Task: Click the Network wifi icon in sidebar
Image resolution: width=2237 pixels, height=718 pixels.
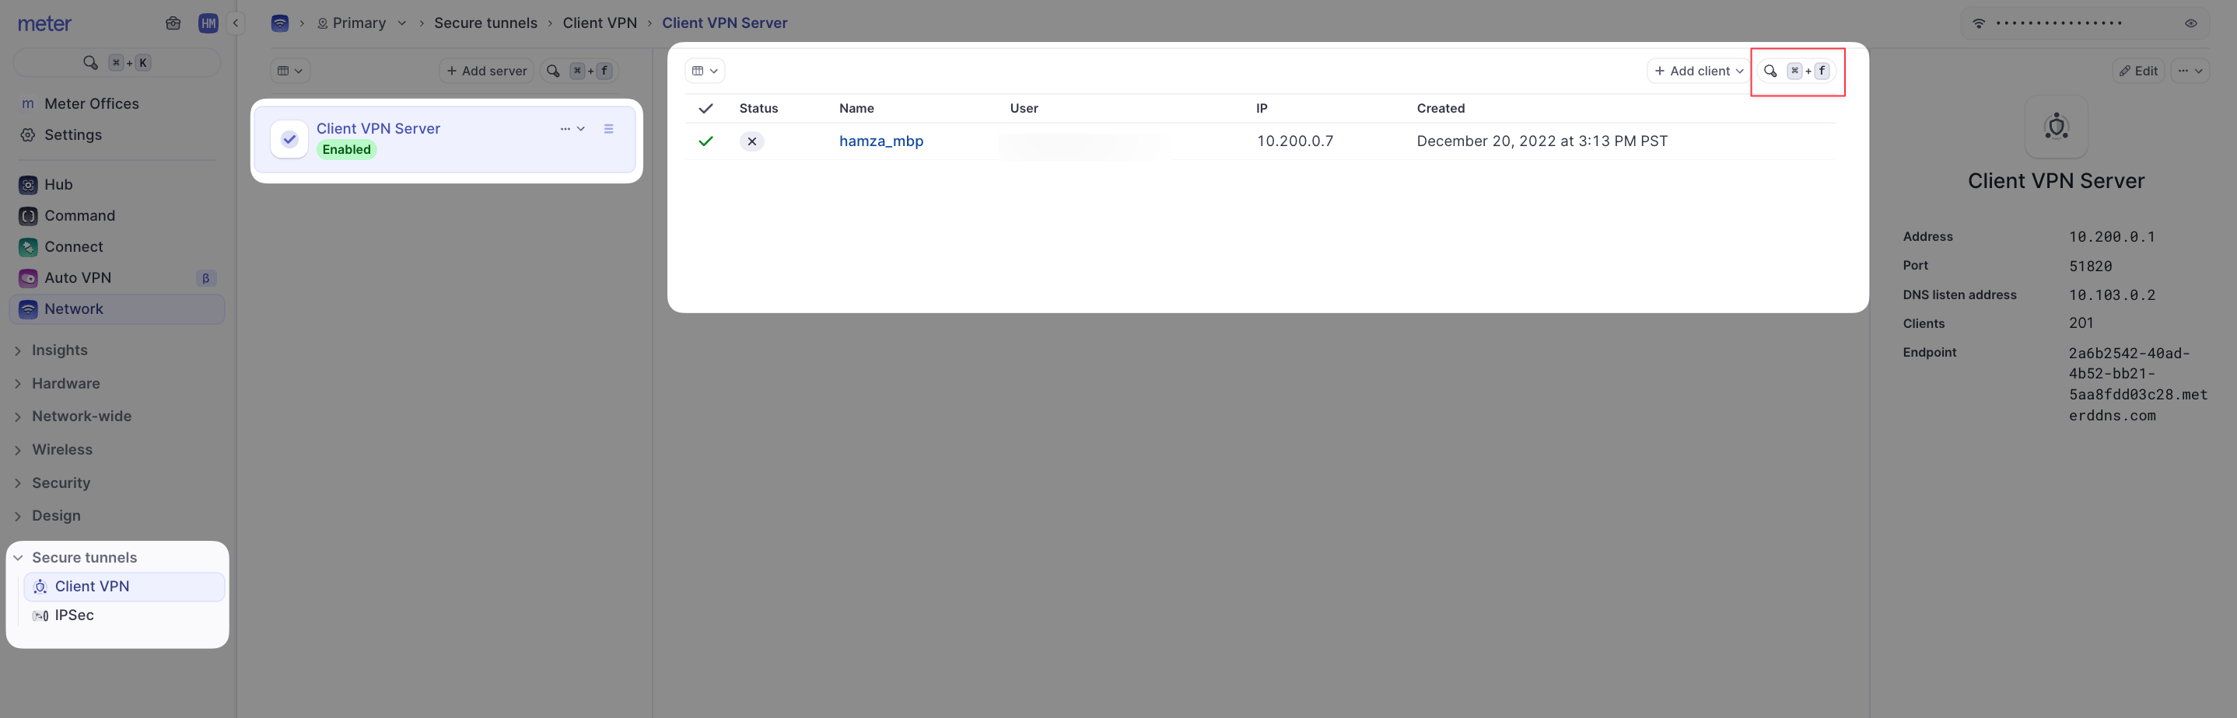Action: (x=27, y=308)
